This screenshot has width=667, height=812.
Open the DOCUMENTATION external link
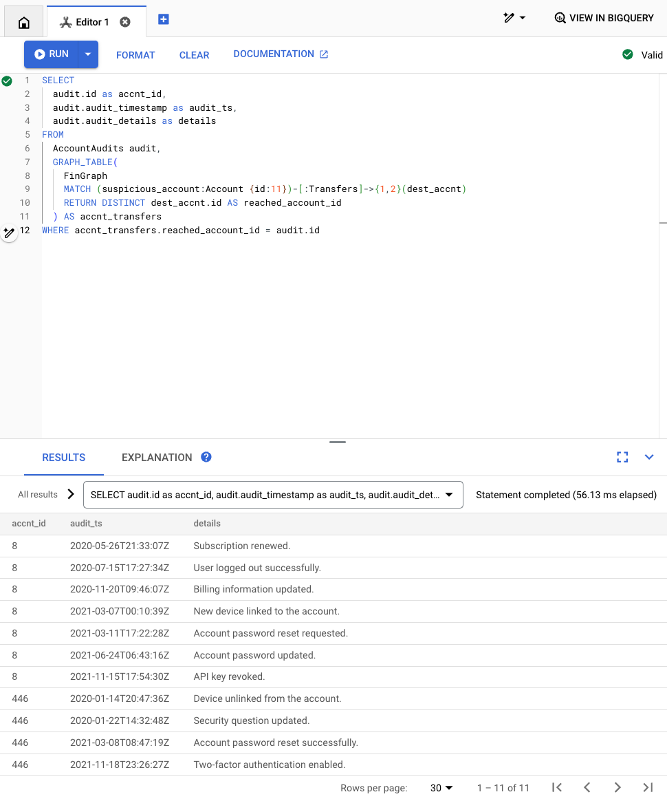pyautogui.click(x=281, y=54)
